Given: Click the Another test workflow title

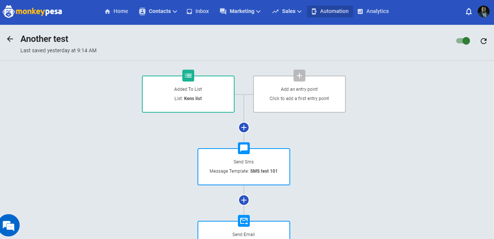Looking at the screenshot, I should coord(44,39).
